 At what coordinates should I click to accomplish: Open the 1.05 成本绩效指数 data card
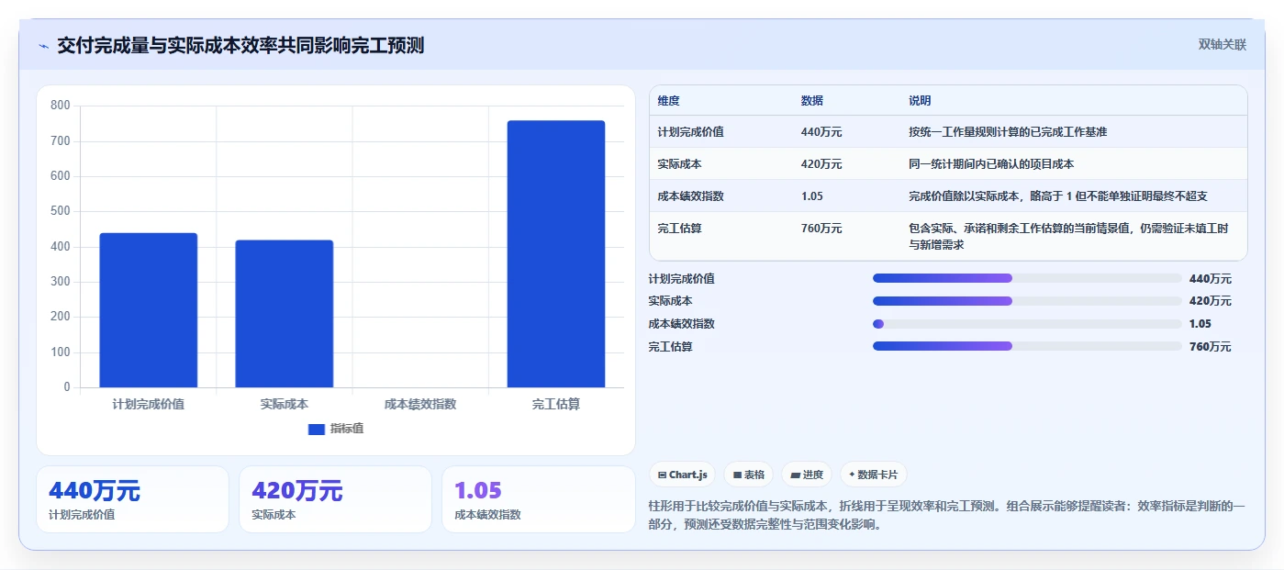click(538, 499)
